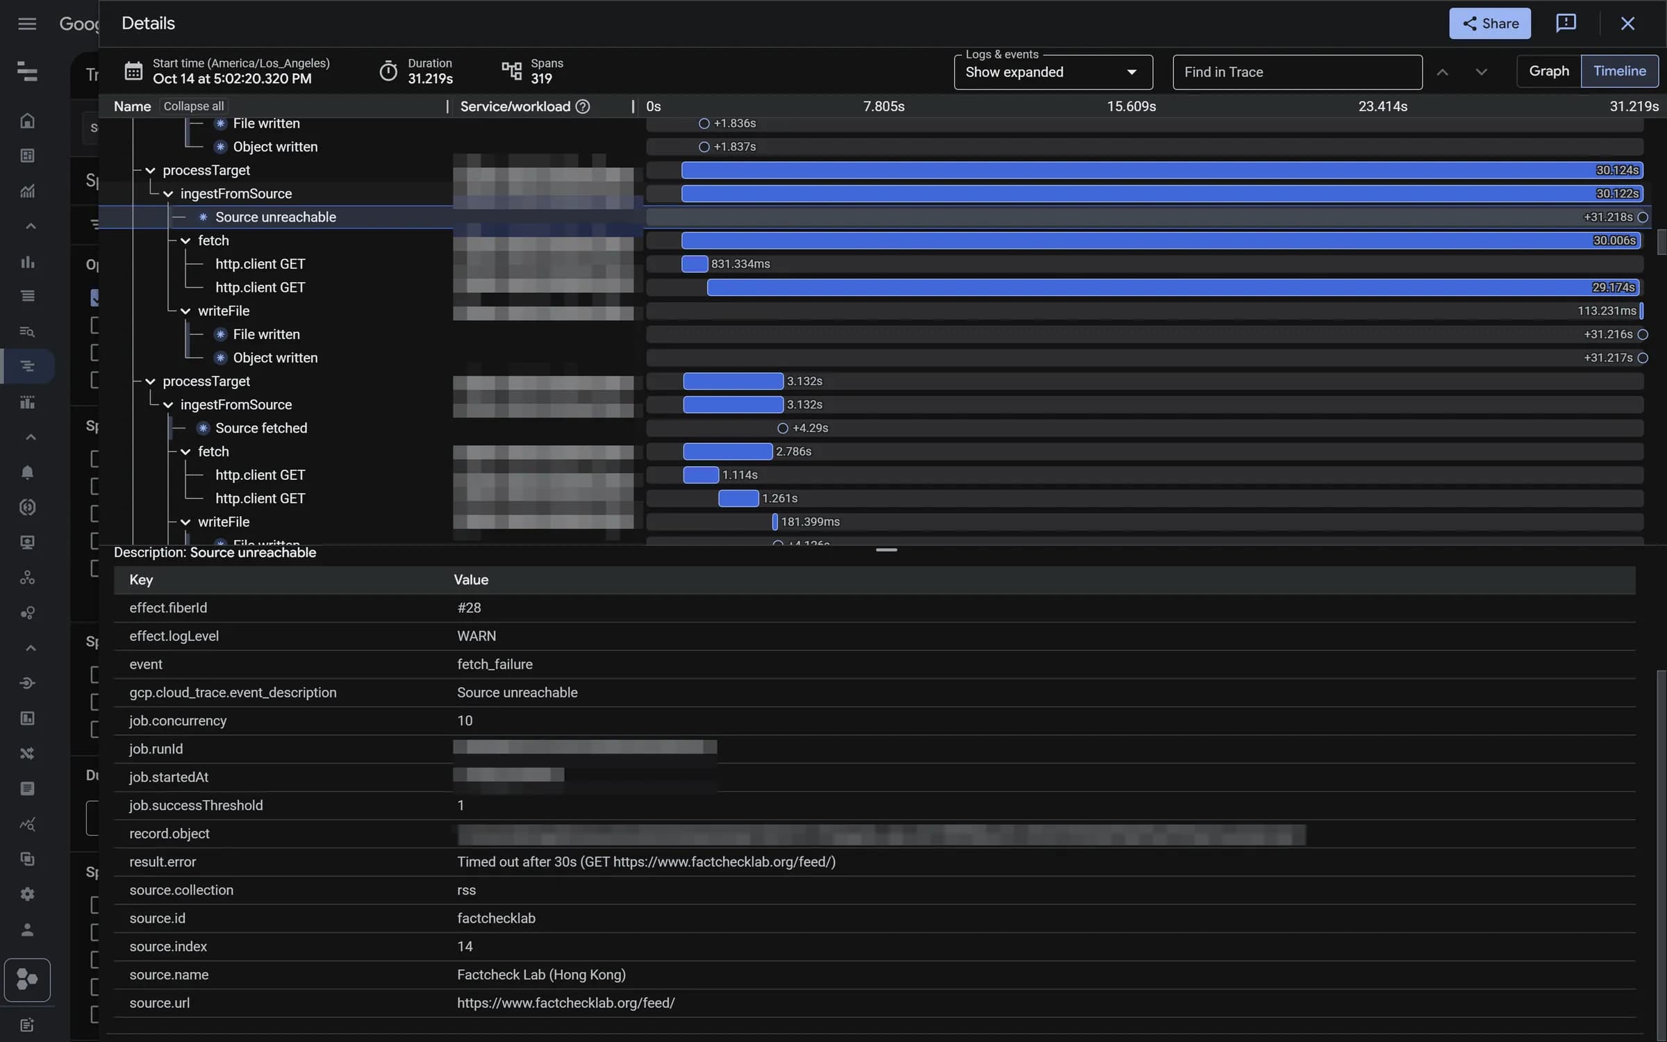Focus the Find in Trace search field
Screen dimensions: 1667x1042
tap(1297, 72)
